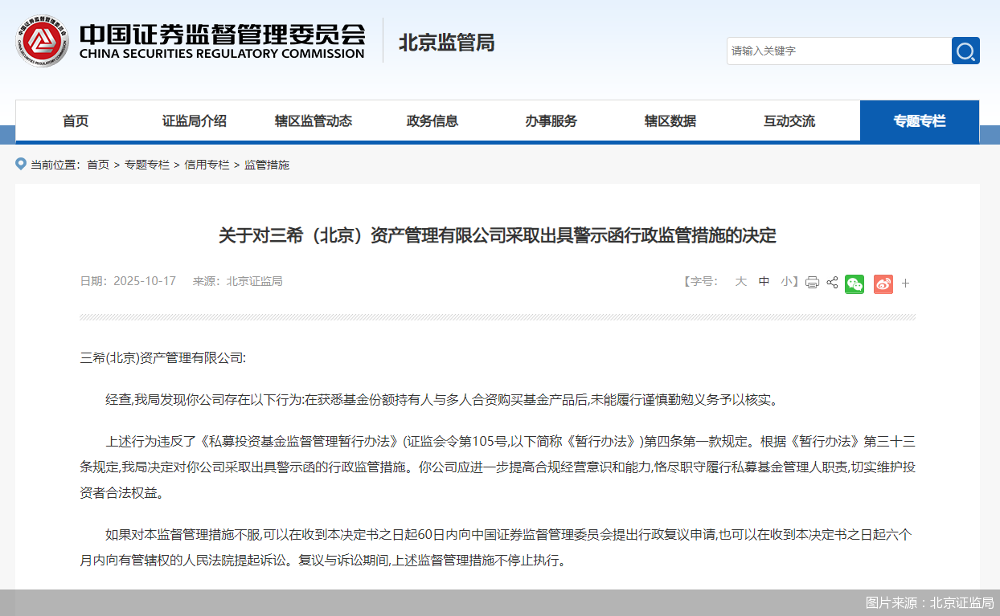The image size is (1000, 616).
Task: Share the article via the Weibo icon
Action: pos(883,284)
